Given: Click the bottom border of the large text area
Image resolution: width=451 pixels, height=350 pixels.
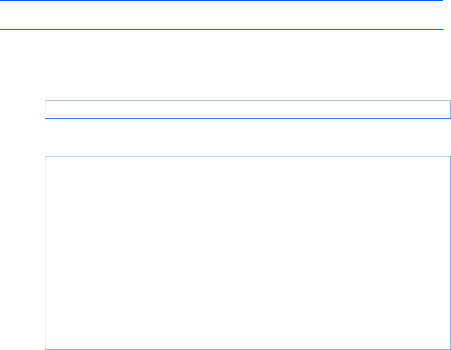Looking at the screenshot, I should pos(248,349).
